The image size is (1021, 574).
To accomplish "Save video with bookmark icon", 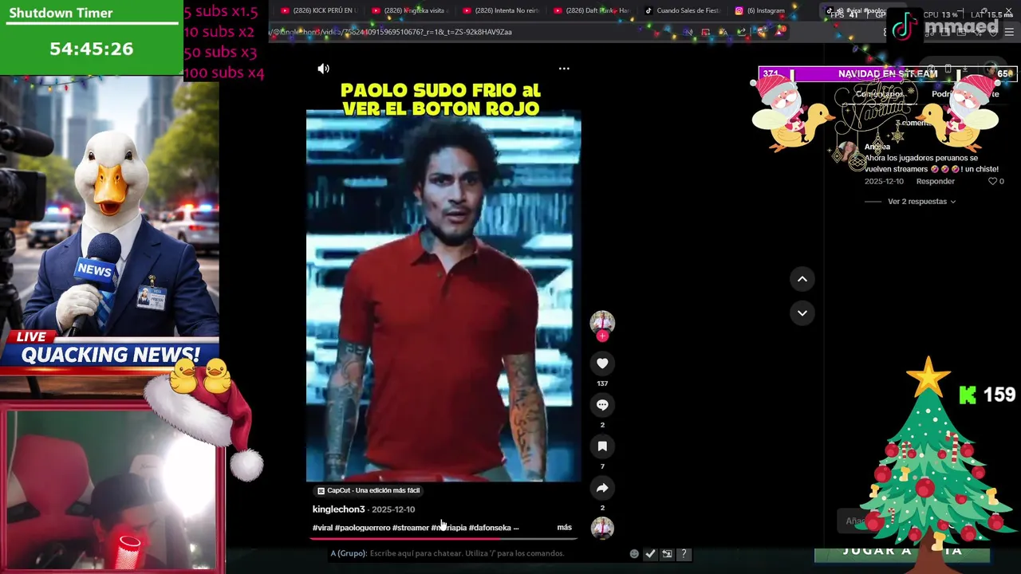I will pyautogui.click(x=602, y=446).
